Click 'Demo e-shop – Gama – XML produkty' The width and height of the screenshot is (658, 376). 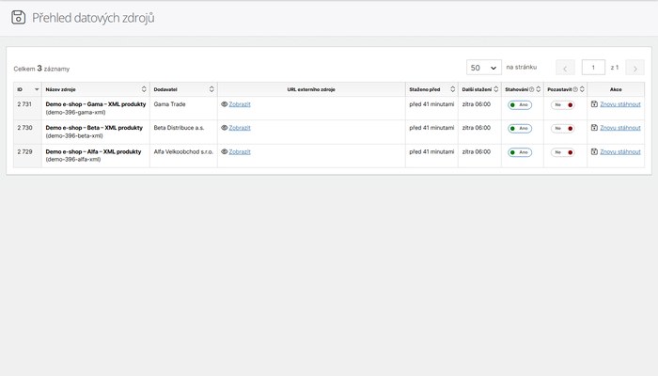pos(96,104)
